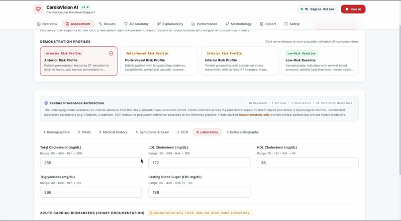
Task: Click the 'Range: 40 - 650 • Ref: < 150' text
Action: click(61, 183)
